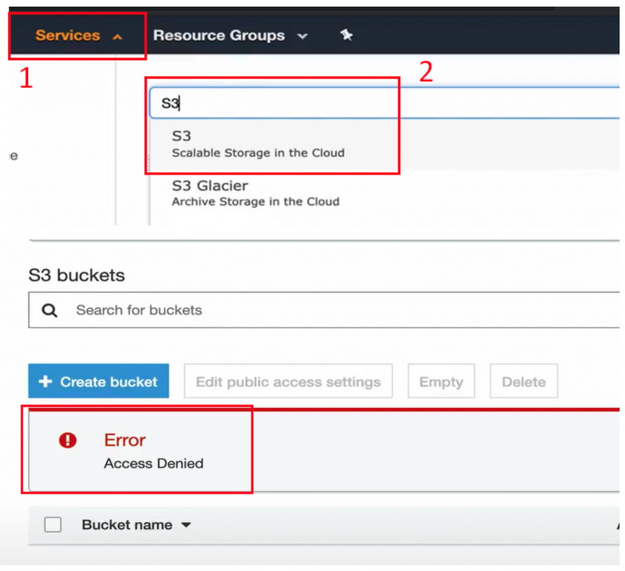Image resolution: width=625 pixels, height=571 pixels.
Task: Click the Delete button
Action: coord(524,381)
